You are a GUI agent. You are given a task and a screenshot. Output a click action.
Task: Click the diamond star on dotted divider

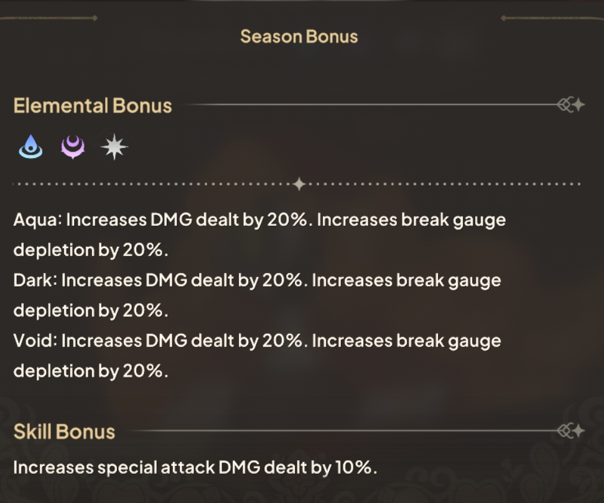tap(299, 184)
